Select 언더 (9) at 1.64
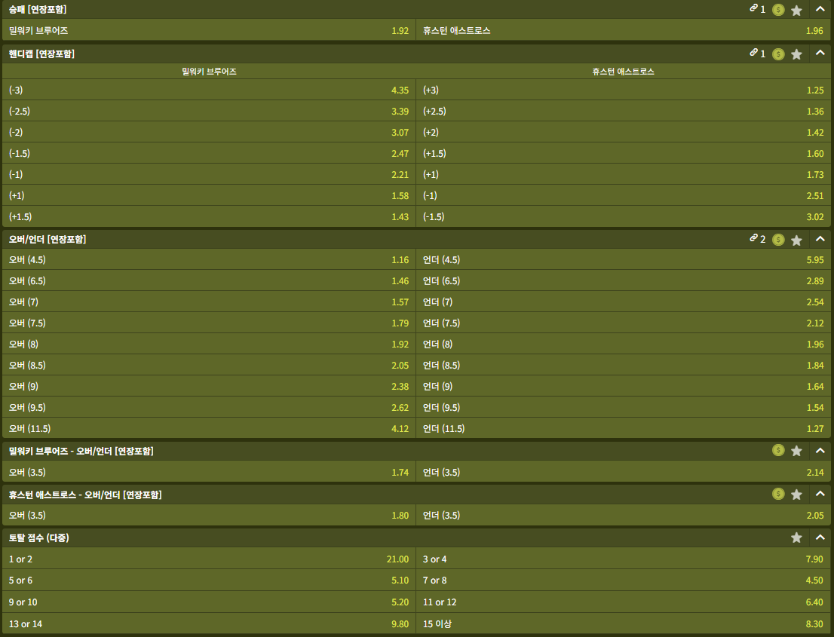The height and width of the screenshot is (637, 834). [x=624, y=386]
